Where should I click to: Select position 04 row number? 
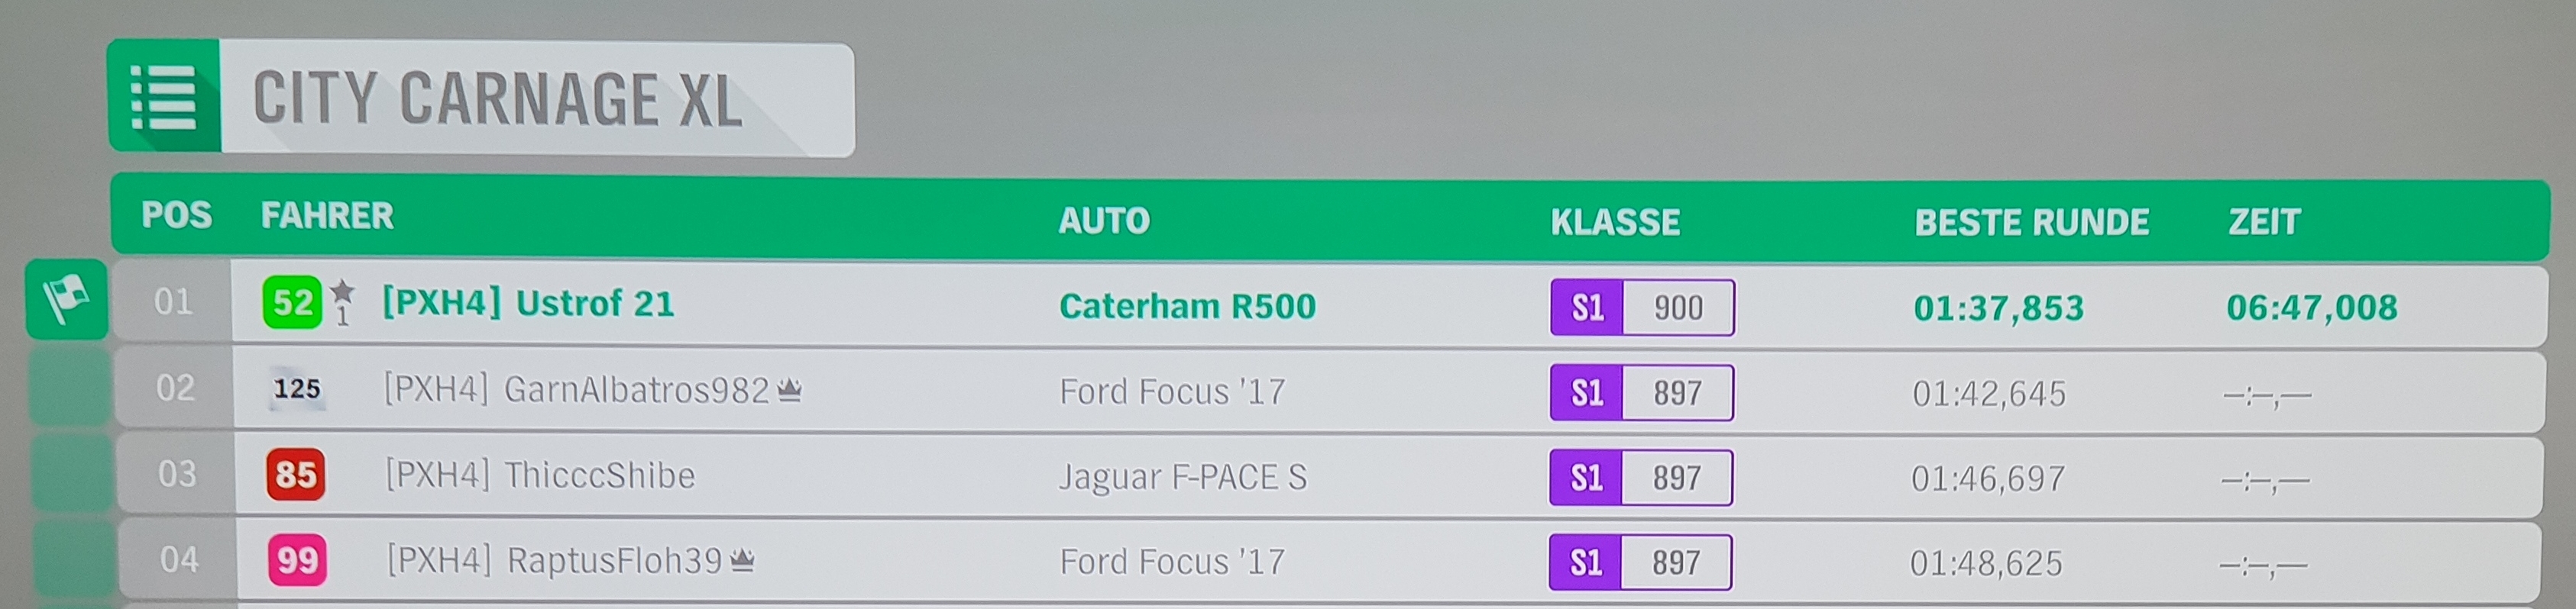click(179, 560)
